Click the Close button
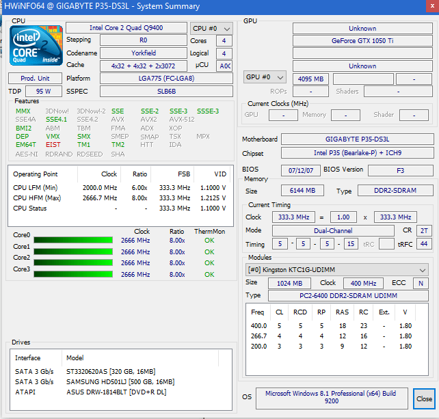Image resolution: width=439 pixels, height=419 pixels. click(424, 398)
